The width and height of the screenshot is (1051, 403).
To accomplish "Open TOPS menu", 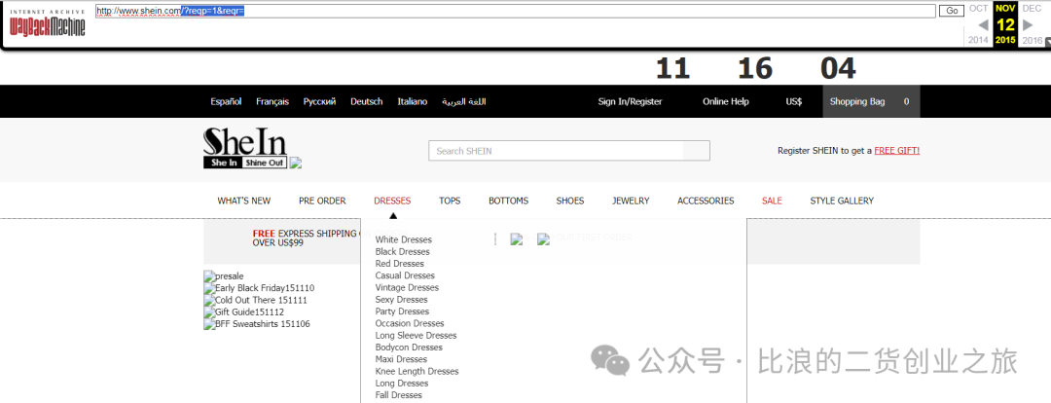I will click(450, 201).
